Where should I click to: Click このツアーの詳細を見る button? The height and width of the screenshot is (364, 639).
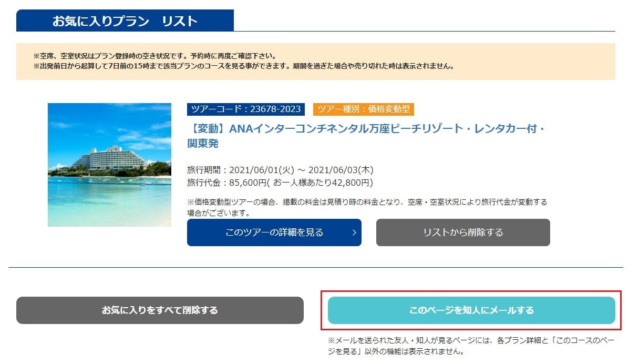pyautogui.click(x=274, y=232)
